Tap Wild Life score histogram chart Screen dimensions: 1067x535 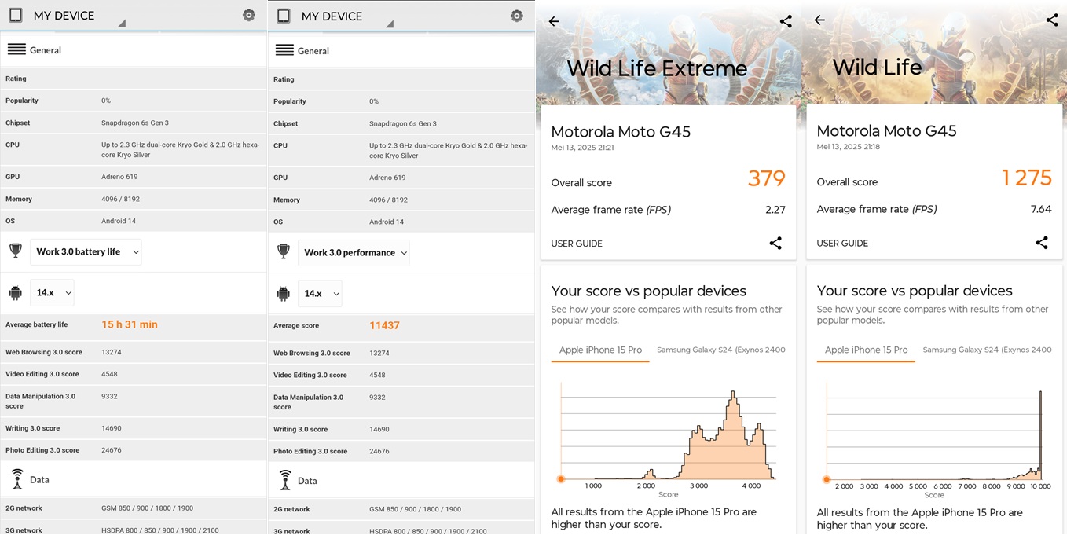(934, 431)
